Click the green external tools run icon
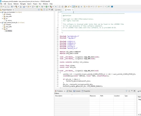Image resolution: width=141 pixels, height=116 pixels. point(51,7)
